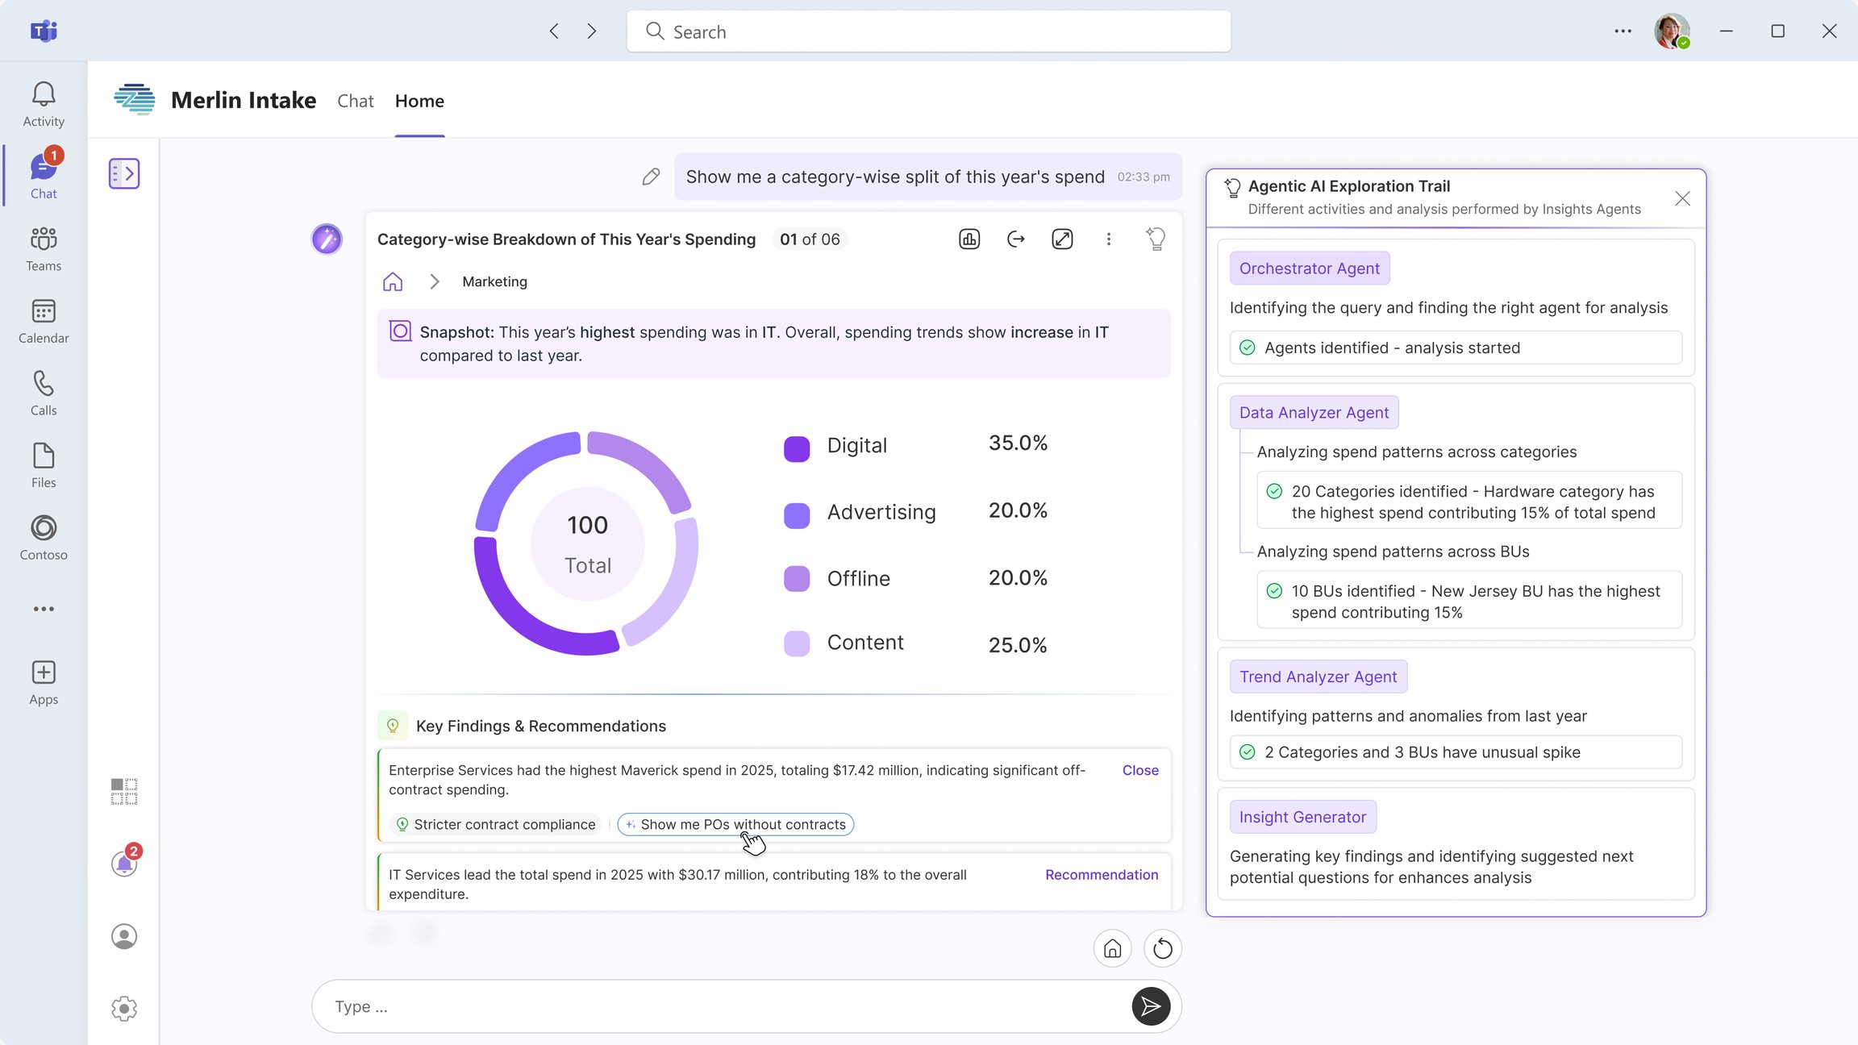Expand the Merlin side panel toggle
This screenshot has height=1045, width=1858.
click(x=124, y=173)
